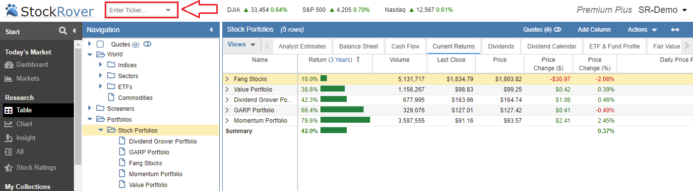Image resolution: width=693 pixels, height=191 pixels.
Task: Click the Momentum Portfolio return bar
Action: point(345,120)
